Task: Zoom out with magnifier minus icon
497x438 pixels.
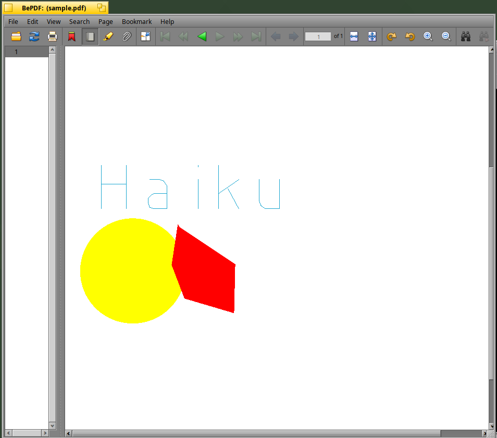Action: click(446, 36)
